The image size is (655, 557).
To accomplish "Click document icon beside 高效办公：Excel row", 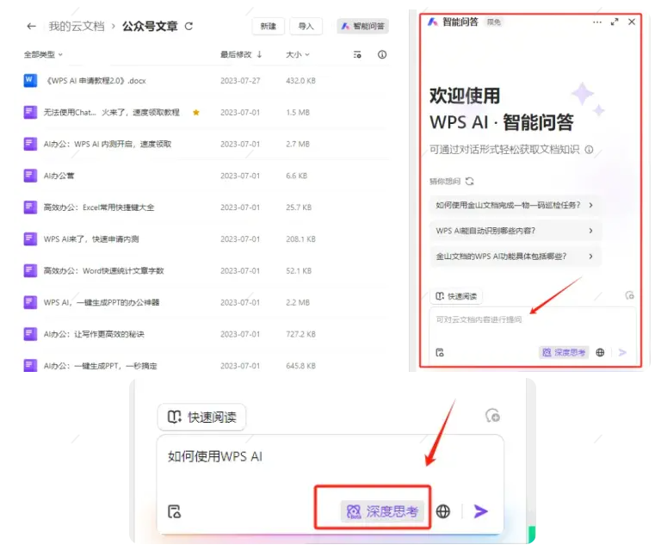I will [30, 207].
